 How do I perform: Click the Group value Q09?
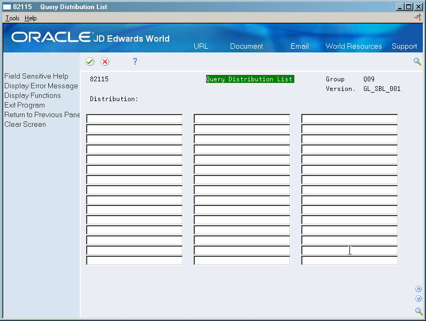[369, 79]
